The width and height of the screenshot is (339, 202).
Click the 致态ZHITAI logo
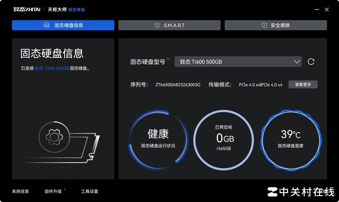(x=27, y=10)
